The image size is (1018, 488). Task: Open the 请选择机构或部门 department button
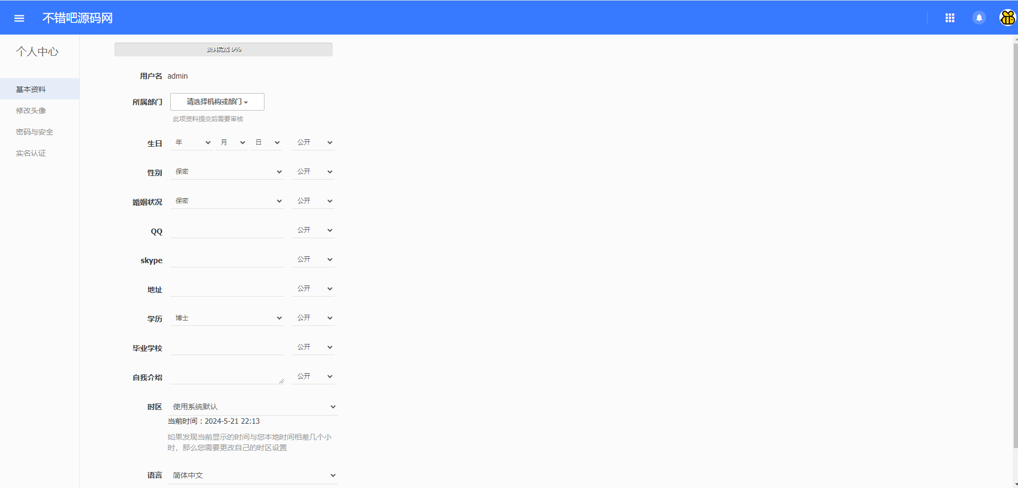click(x=217, y=102)
